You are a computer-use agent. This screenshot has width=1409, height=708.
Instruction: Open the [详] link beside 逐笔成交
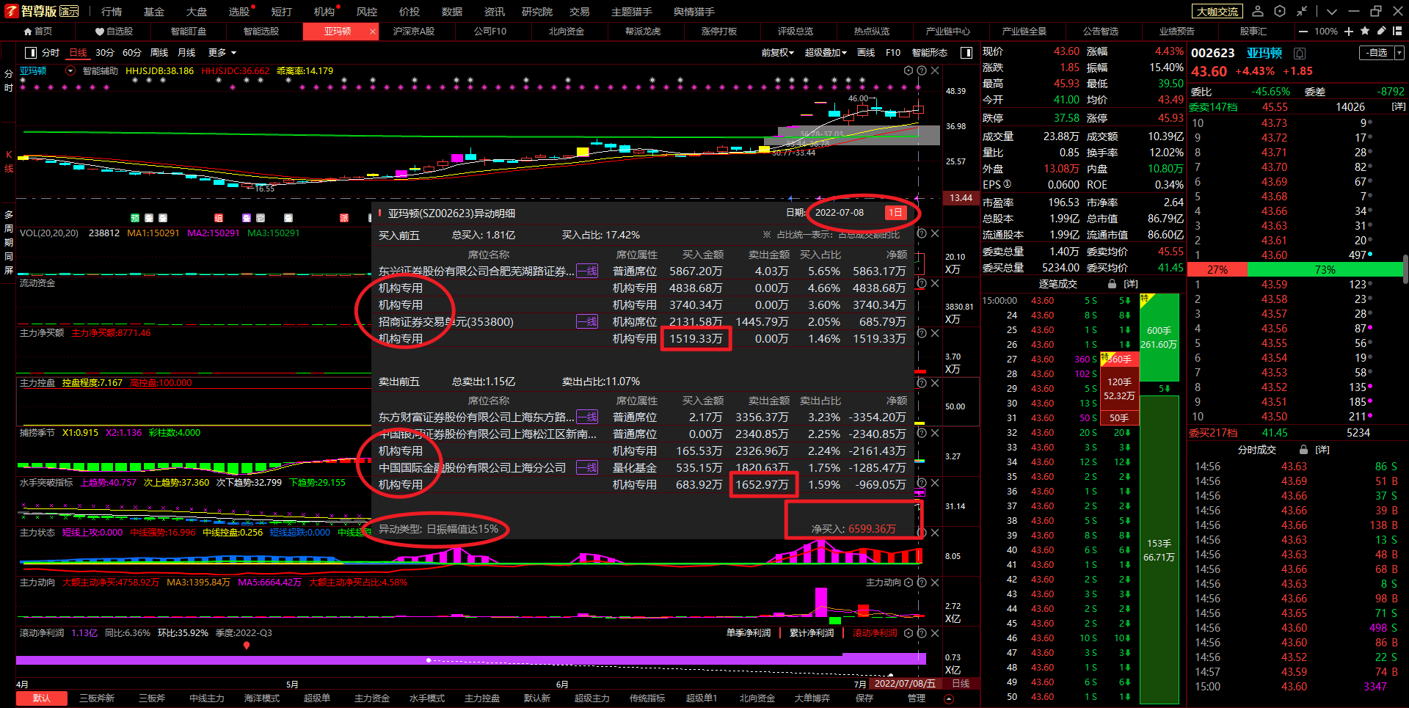click(1131, 284)
